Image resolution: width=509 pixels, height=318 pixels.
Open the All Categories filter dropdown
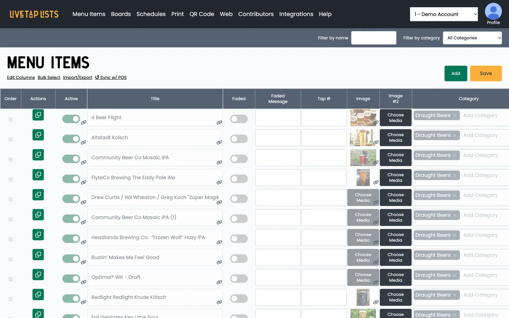[x=472, y=38]
